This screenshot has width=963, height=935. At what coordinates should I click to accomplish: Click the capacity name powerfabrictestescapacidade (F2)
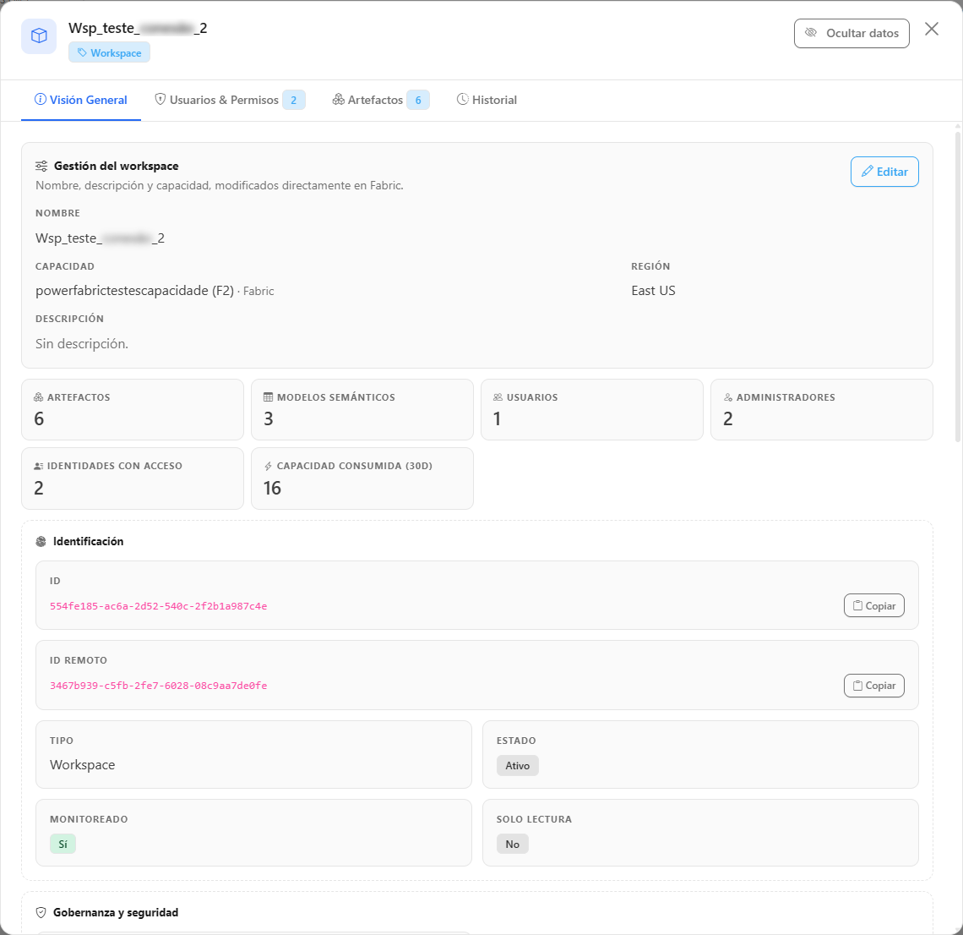(134, 291)
